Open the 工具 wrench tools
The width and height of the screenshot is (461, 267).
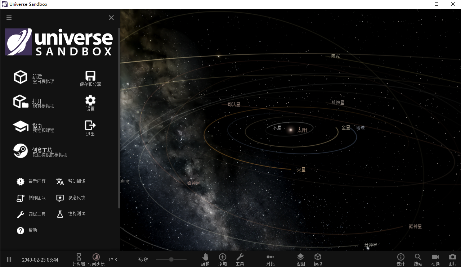click(x=240, y=259)
